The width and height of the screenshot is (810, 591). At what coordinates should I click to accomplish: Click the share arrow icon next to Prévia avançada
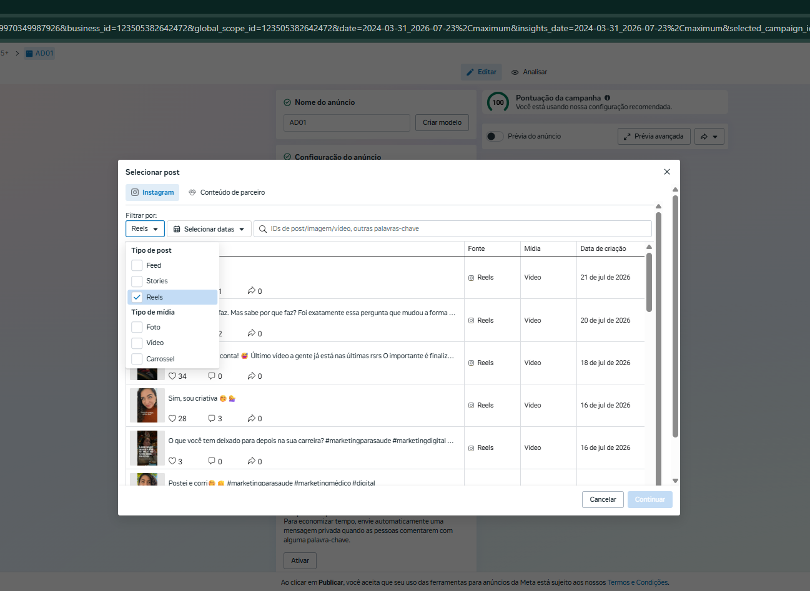(x=704, y=137)
